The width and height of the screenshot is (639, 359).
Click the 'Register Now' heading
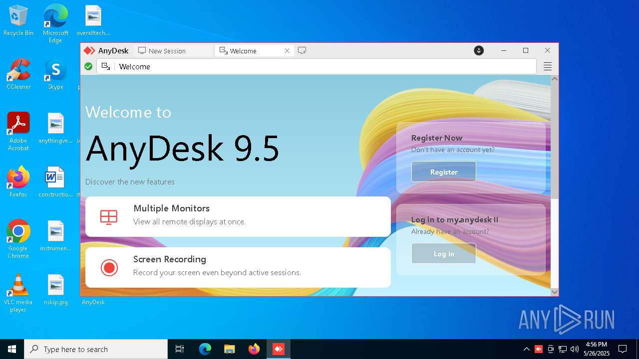pos(437,138)
